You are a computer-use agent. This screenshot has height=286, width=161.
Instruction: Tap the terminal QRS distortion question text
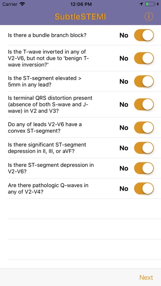(x=50, y=104)
